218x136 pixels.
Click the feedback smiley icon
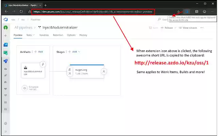pyautogui.click(x=204, y=12)
